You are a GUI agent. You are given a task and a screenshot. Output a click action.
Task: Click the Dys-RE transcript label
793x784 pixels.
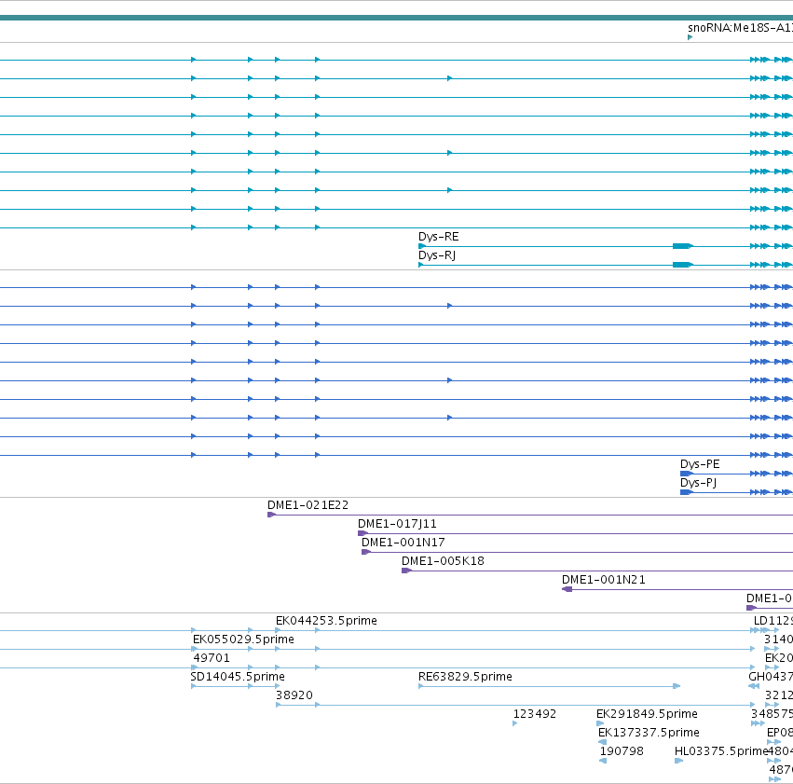pos(438,237)
